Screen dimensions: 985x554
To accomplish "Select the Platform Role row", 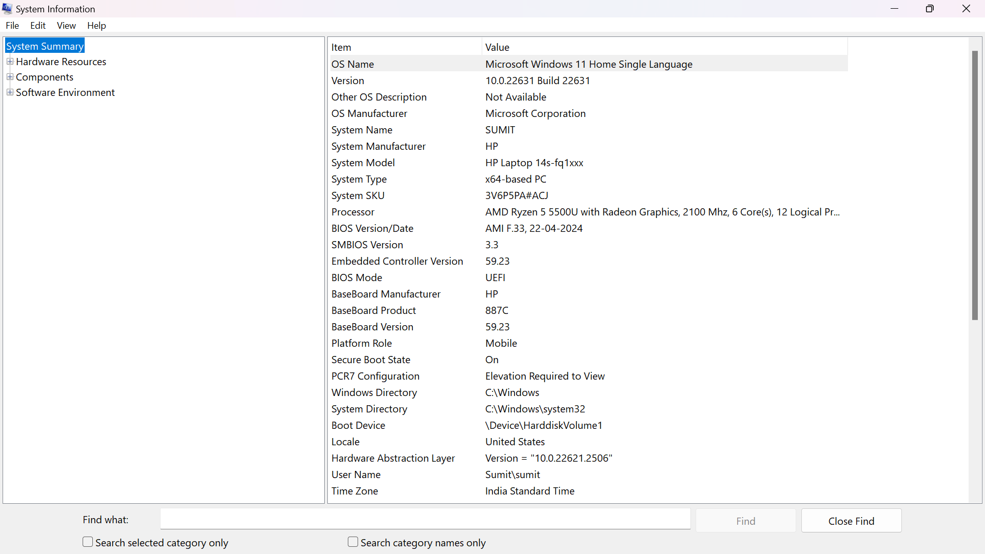I will click(x=588, y=343).
